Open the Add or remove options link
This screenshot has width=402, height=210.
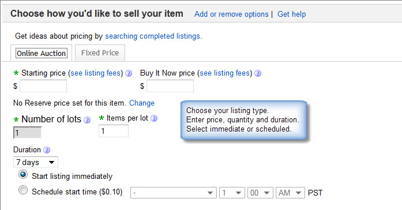point(231,14)
